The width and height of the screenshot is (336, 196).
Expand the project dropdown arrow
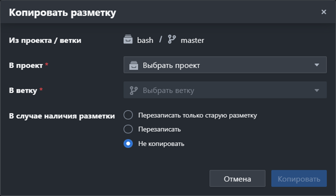[x=317, y=65]
